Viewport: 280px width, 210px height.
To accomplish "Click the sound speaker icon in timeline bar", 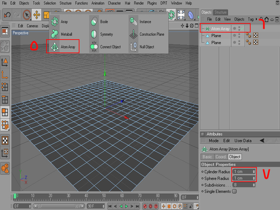I will 191,206.
